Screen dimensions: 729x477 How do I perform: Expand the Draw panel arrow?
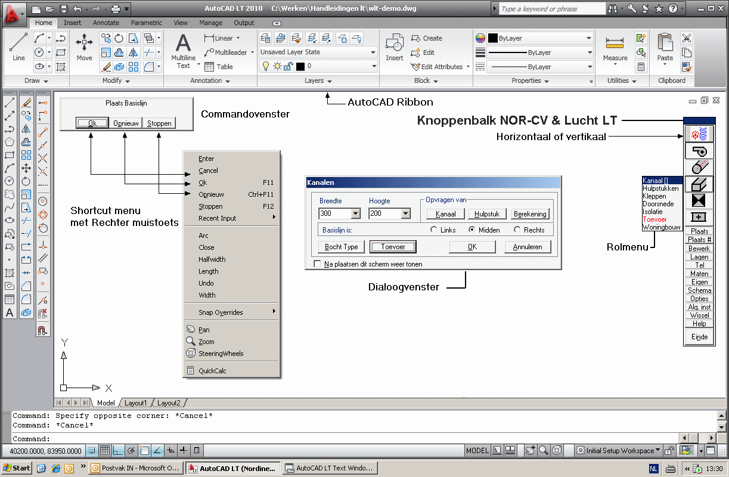point(46,81)
